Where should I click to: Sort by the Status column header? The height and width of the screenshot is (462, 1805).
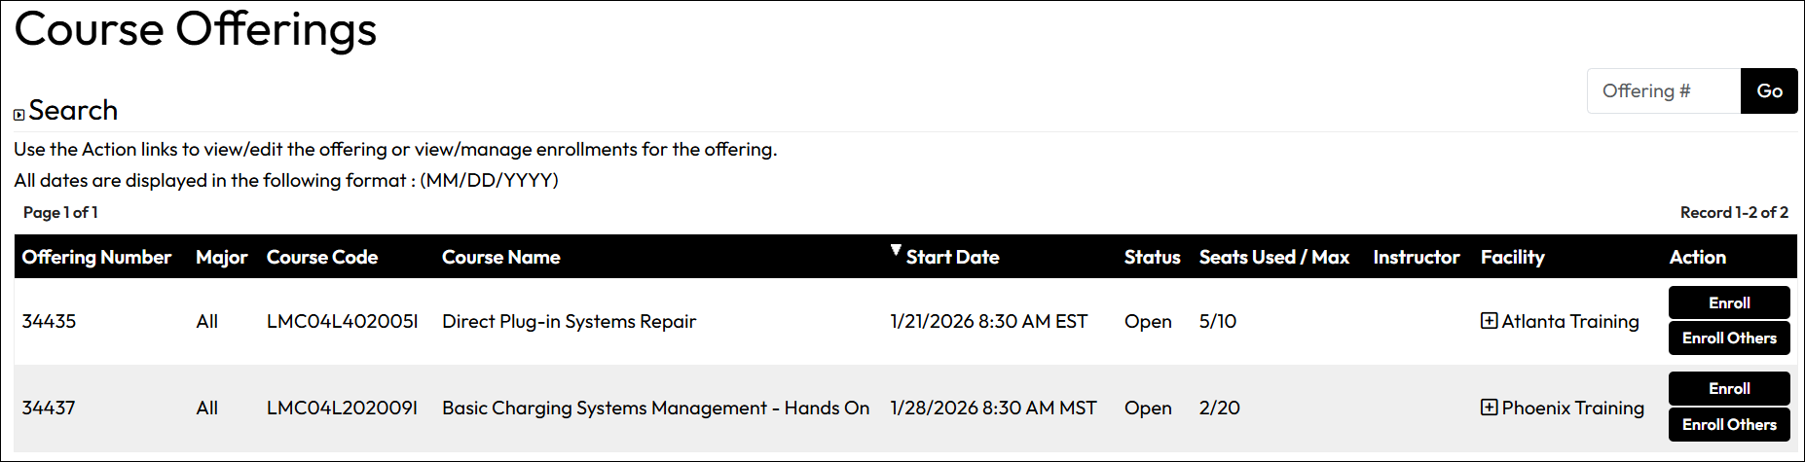[1152, 258]
